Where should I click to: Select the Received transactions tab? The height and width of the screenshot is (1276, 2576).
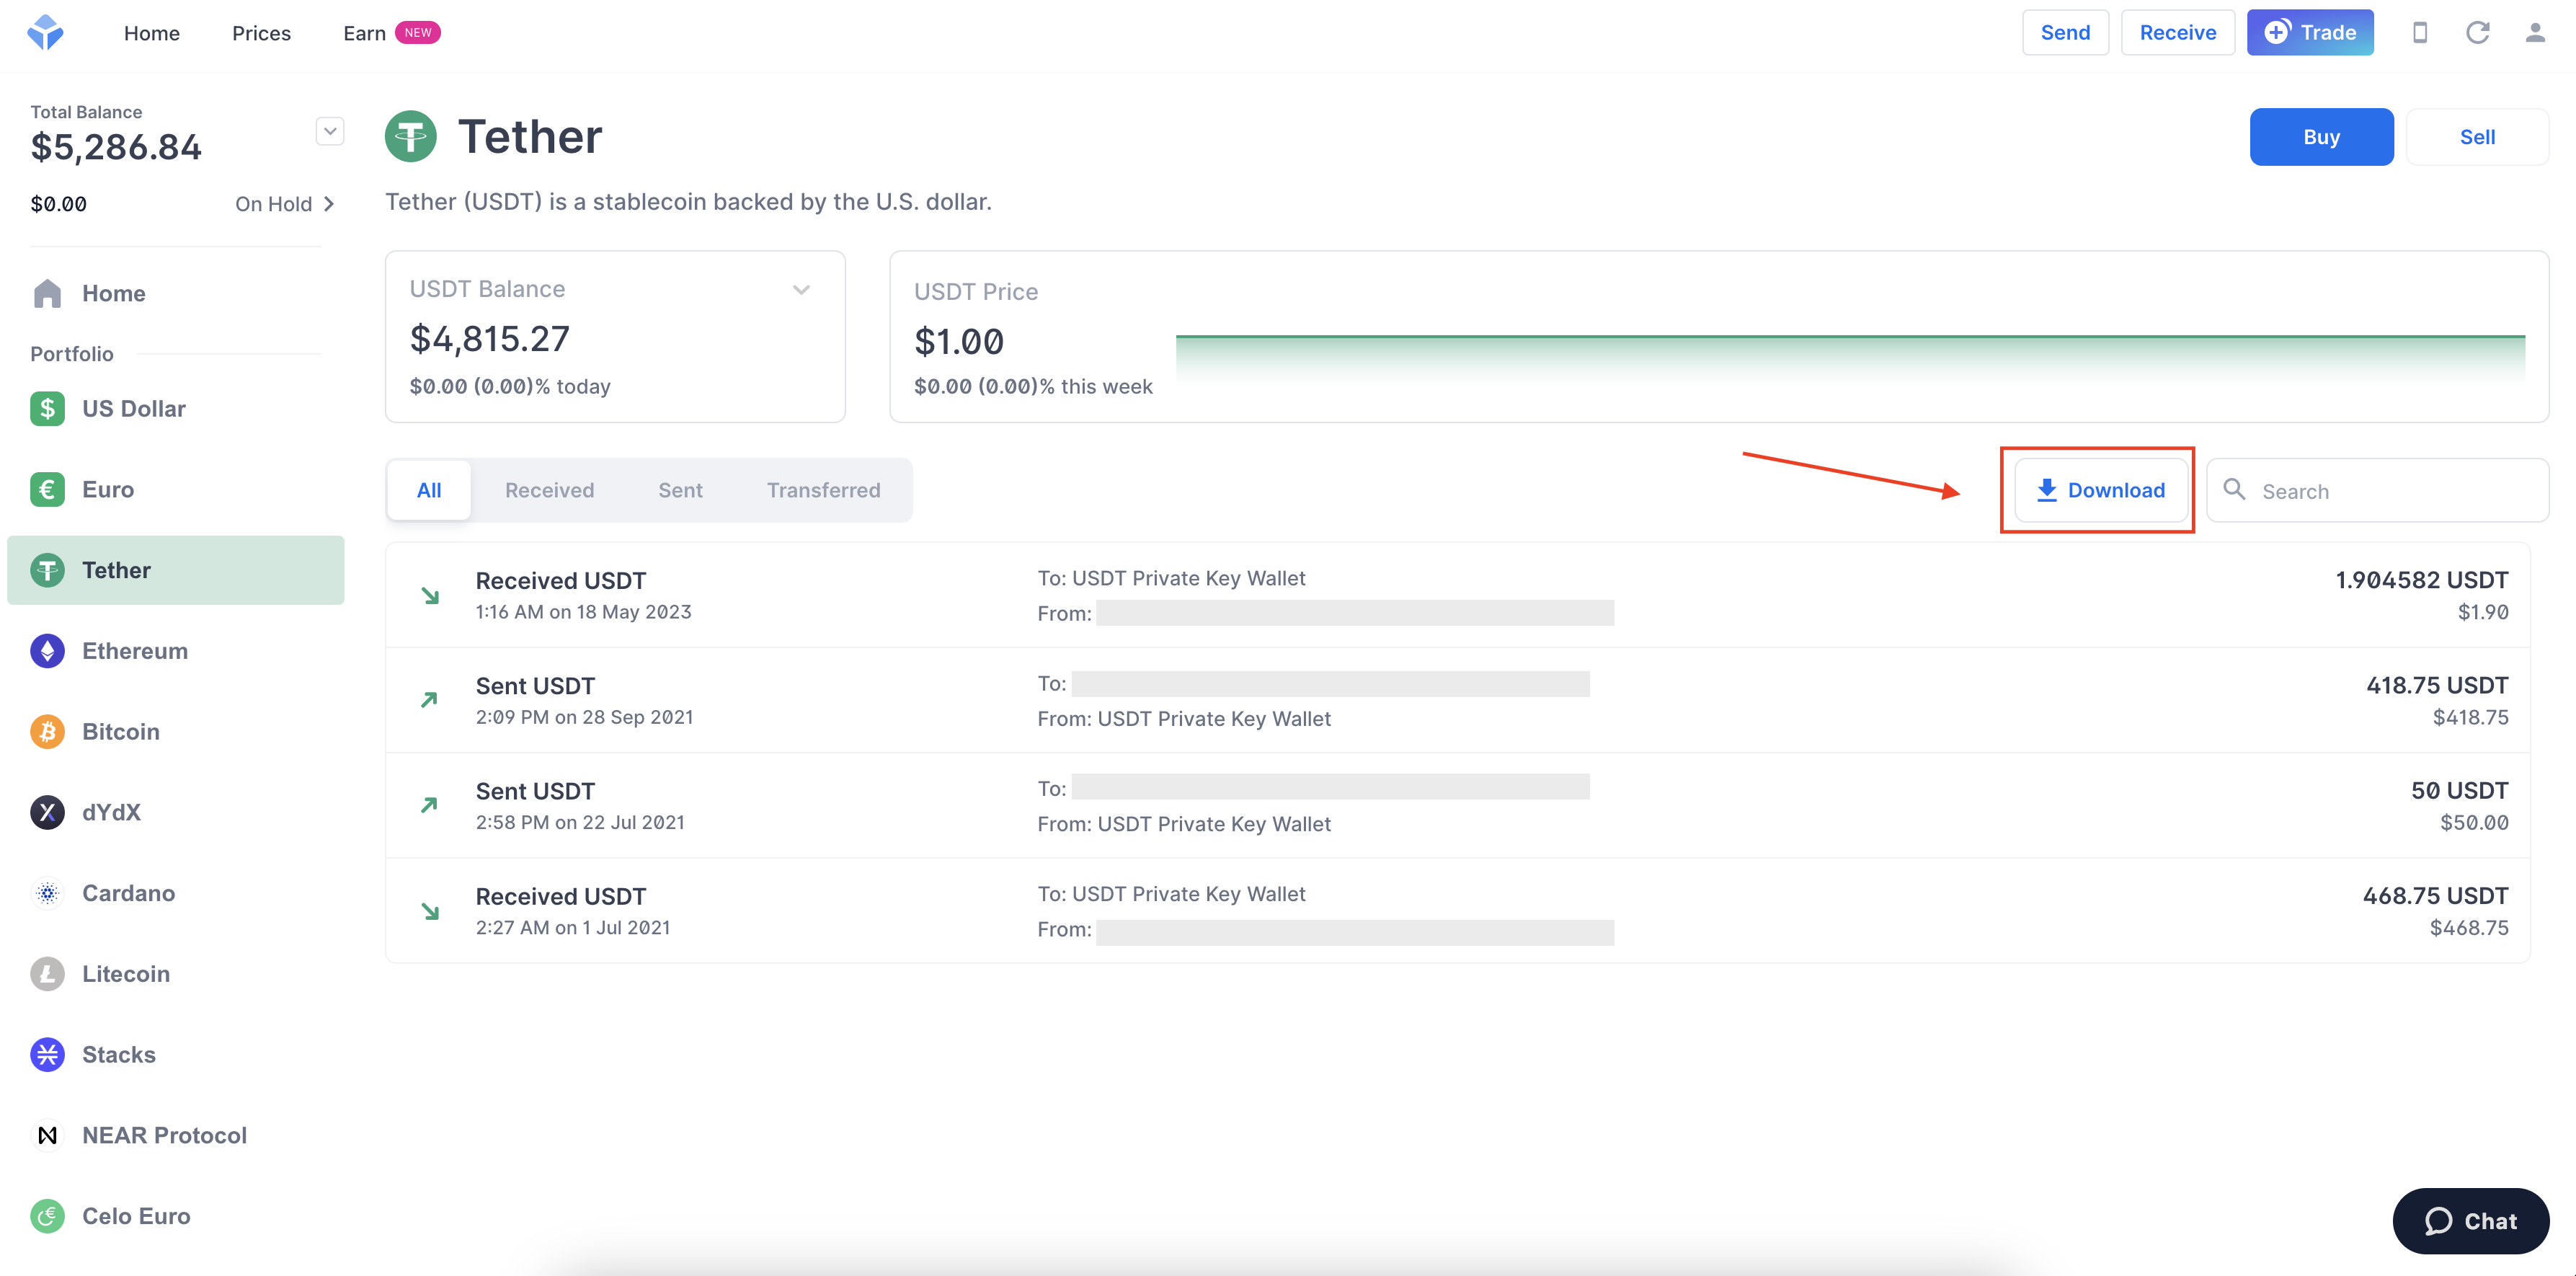point(551,488)
